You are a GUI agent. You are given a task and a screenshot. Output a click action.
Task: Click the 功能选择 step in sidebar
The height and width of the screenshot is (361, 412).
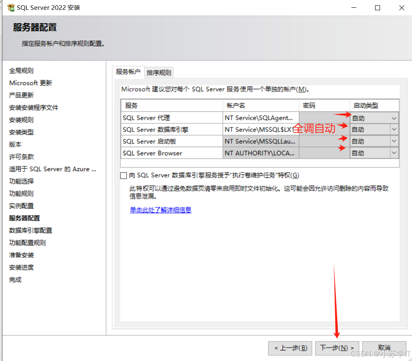pyautogui.click(x=21, y=181)
